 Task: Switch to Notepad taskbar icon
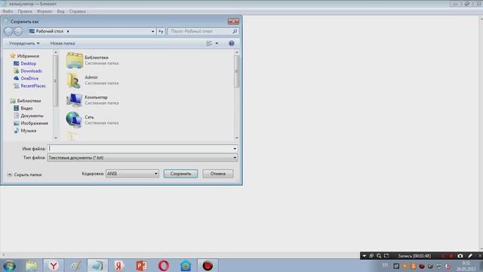coord(97,265)
